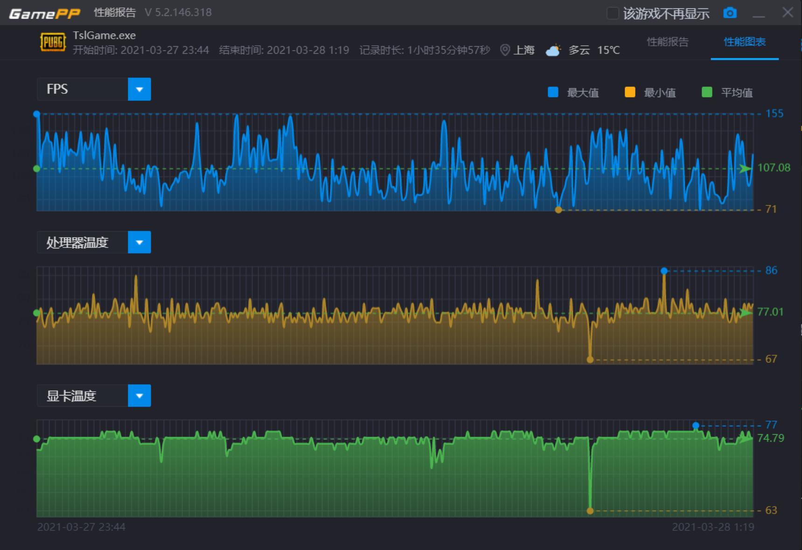Open the FPS metric dropdown
The image size is (802, 550).
click(x=139, y=89)
